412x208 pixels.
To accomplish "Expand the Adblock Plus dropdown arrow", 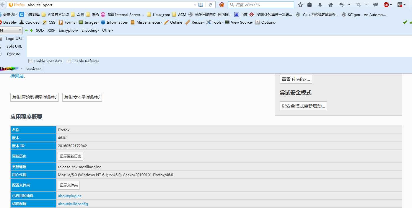I will (x=391, y=5).
